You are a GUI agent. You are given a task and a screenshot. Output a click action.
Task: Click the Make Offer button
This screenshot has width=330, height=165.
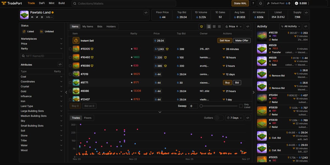[x=242, y=40]
